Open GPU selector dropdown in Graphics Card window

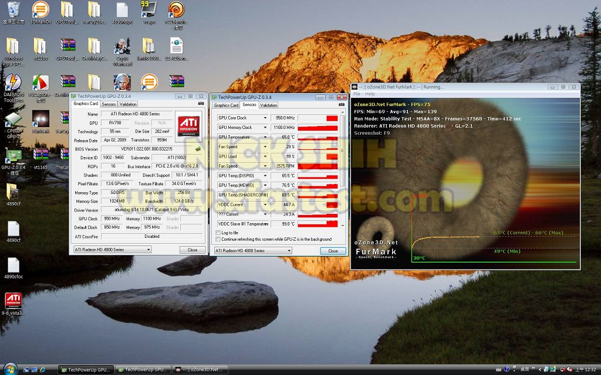coord(148,250)
